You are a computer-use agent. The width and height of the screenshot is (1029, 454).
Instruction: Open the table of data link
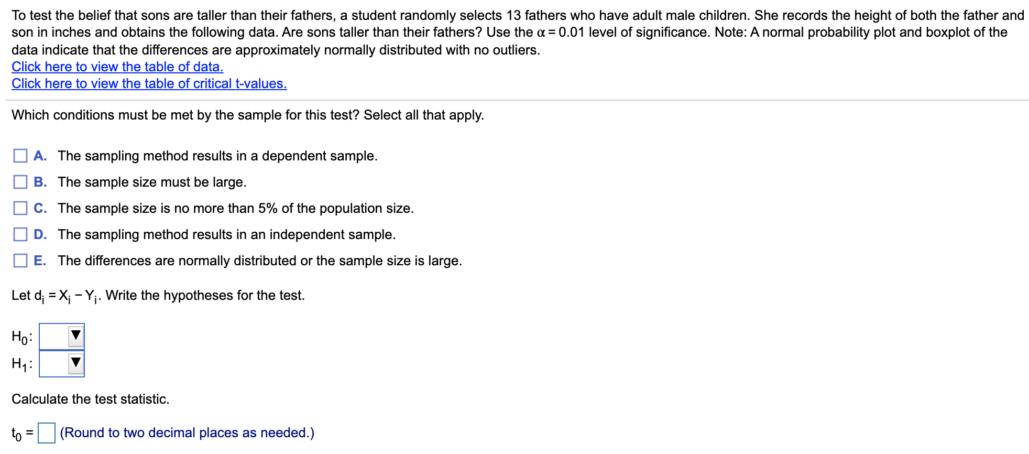coord(117,67)
